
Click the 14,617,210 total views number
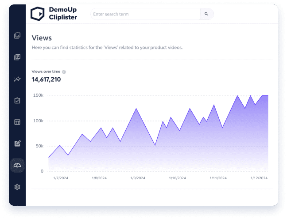[47, 79]
